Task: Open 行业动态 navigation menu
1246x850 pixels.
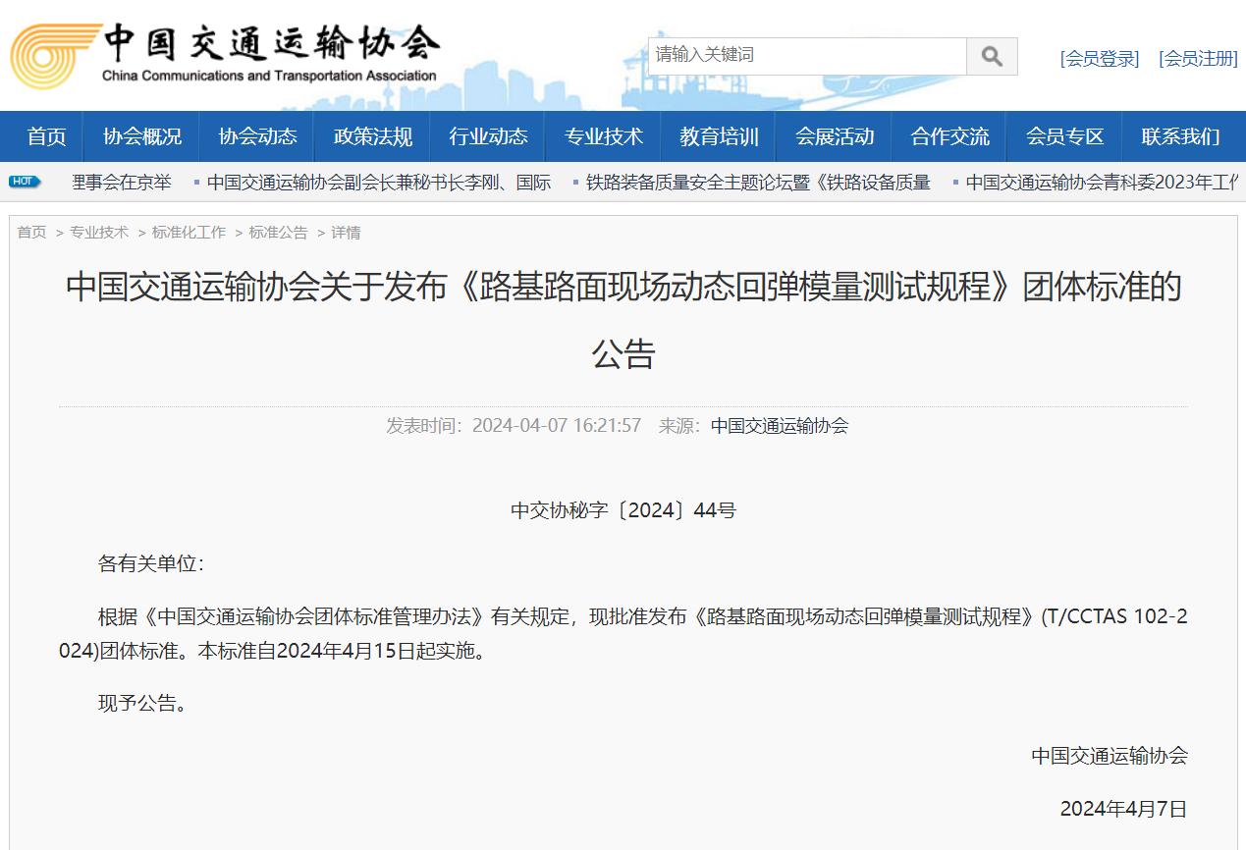Action: pyautogui.click(x=488, y=136)
